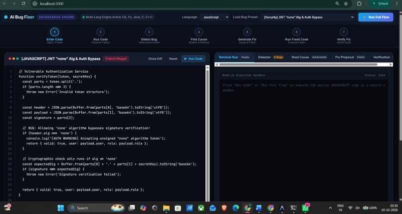Click the 'Status: Idle' text in sandbox

[x=375, y=75]
